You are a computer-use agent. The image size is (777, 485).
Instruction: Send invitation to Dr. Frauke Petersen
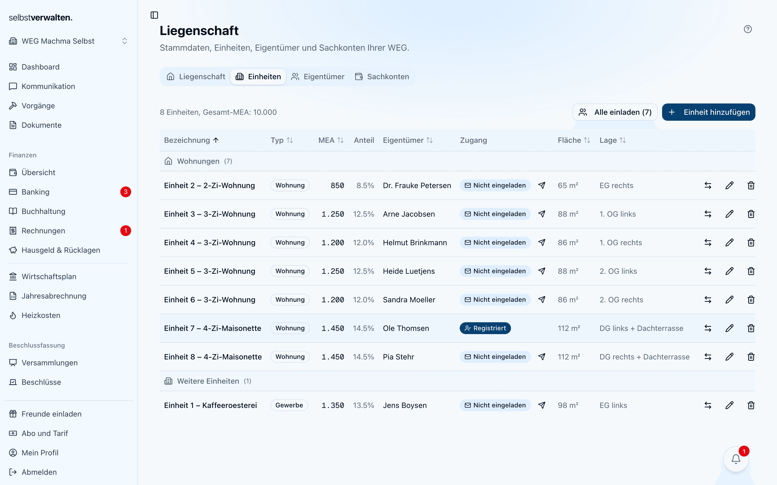(542, 185)
